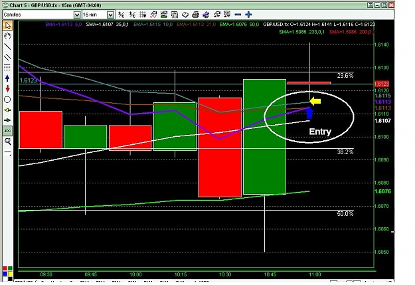Click the toolbar icon with up-down arrows

(216, 15)
